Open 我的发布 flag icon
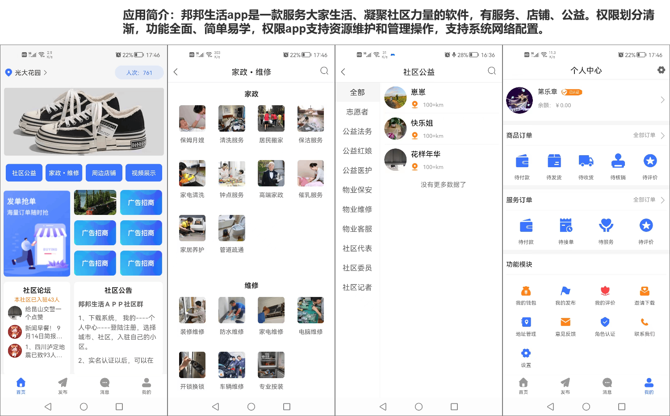This screenshot has height=416, width=670. (x=565, y=291)
